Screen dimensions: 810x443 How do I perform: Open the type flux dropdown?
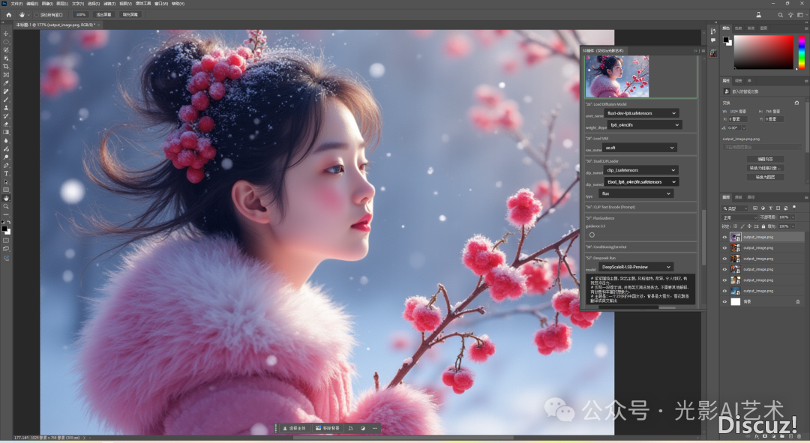pyautogui.click(x=636, y=193)
